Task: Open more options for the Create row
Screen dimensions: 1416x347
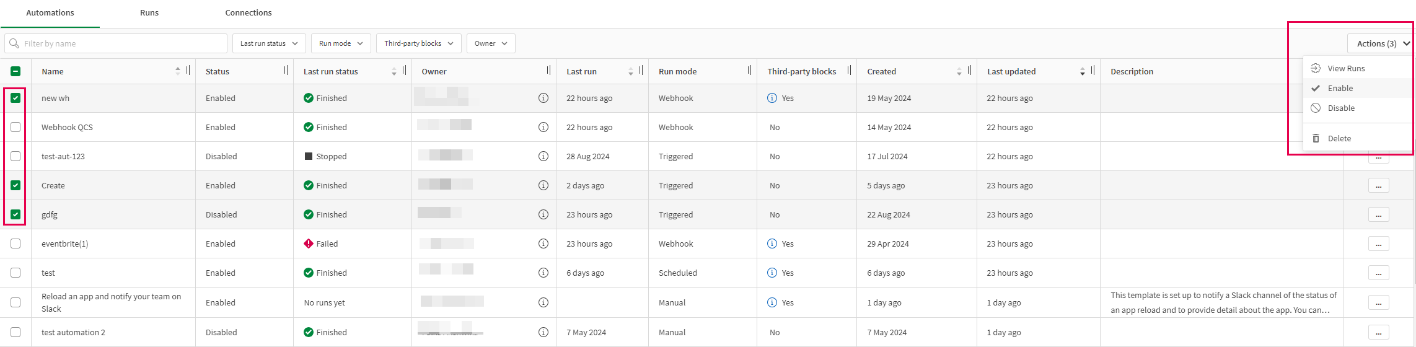Action: tap(1378, 185)
